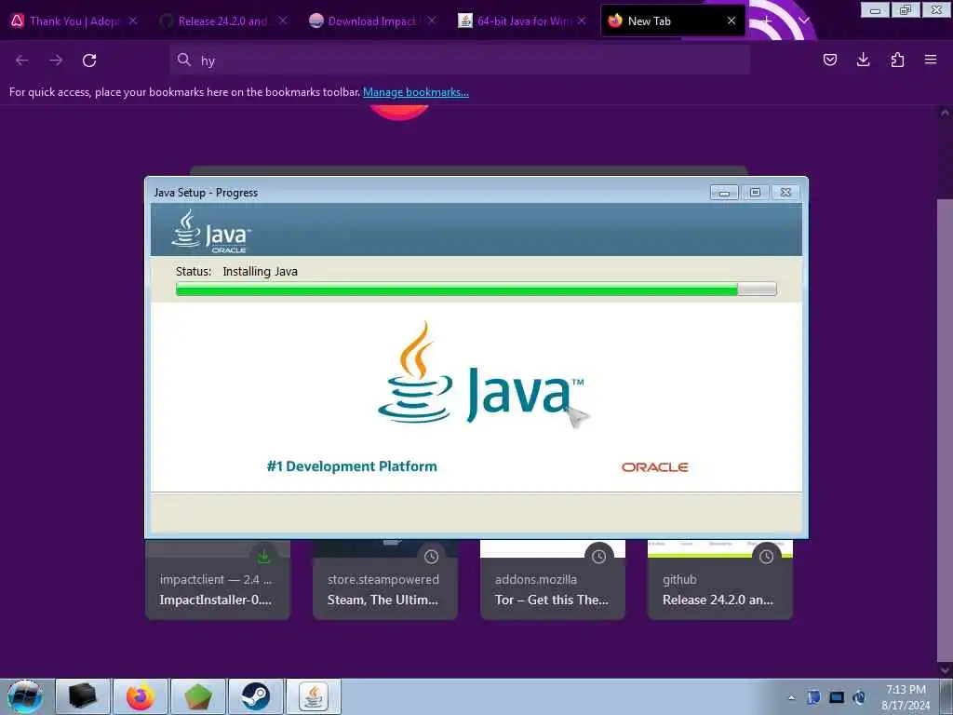Close the Thank You Adoptium tab

click(133, 21)
